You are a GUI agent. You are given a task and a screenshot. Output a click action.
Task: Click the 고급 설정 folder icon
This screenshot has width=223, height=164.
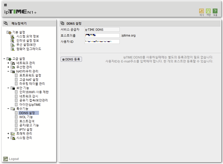[x=9, y=59]
